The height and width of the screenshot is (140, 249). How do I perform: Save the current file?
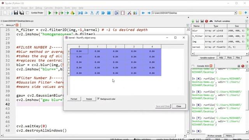(16, 13)
